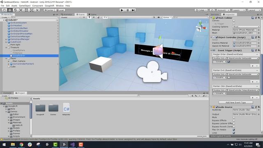The width and height of the screenshot is (263, 148).
Task: Pick object for Mesh Collider Material field
Action: pyautogui.click(x=258, y=30)
